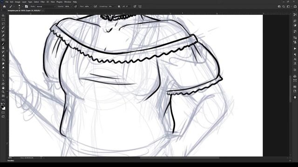This screenshot has width=298, height=167.
Task: Switch to the template.psd document tab
Action: tap(24, 11)
